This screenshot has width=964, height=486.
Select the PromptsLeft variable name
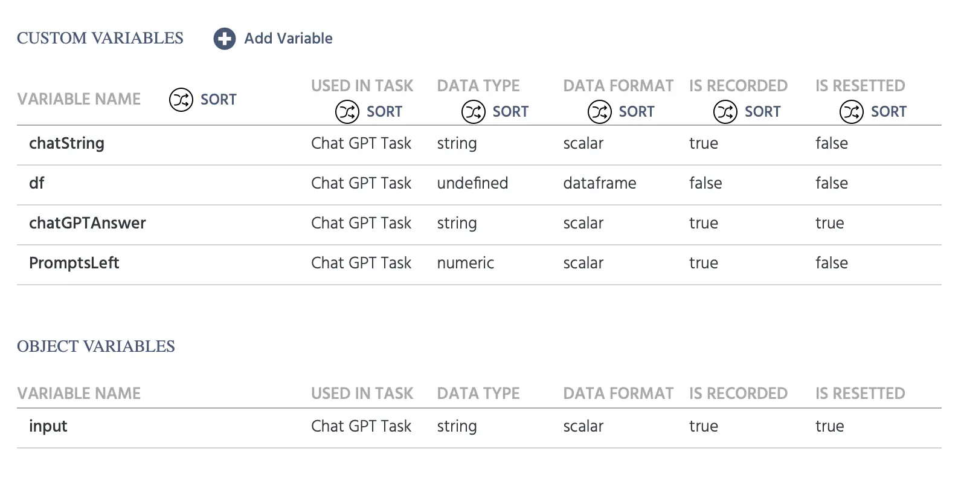[74, 264]
